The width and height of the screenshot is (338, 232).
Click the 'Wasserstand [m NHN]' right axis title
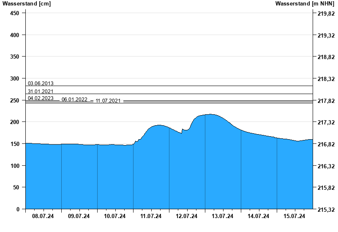tap(305, 4)
